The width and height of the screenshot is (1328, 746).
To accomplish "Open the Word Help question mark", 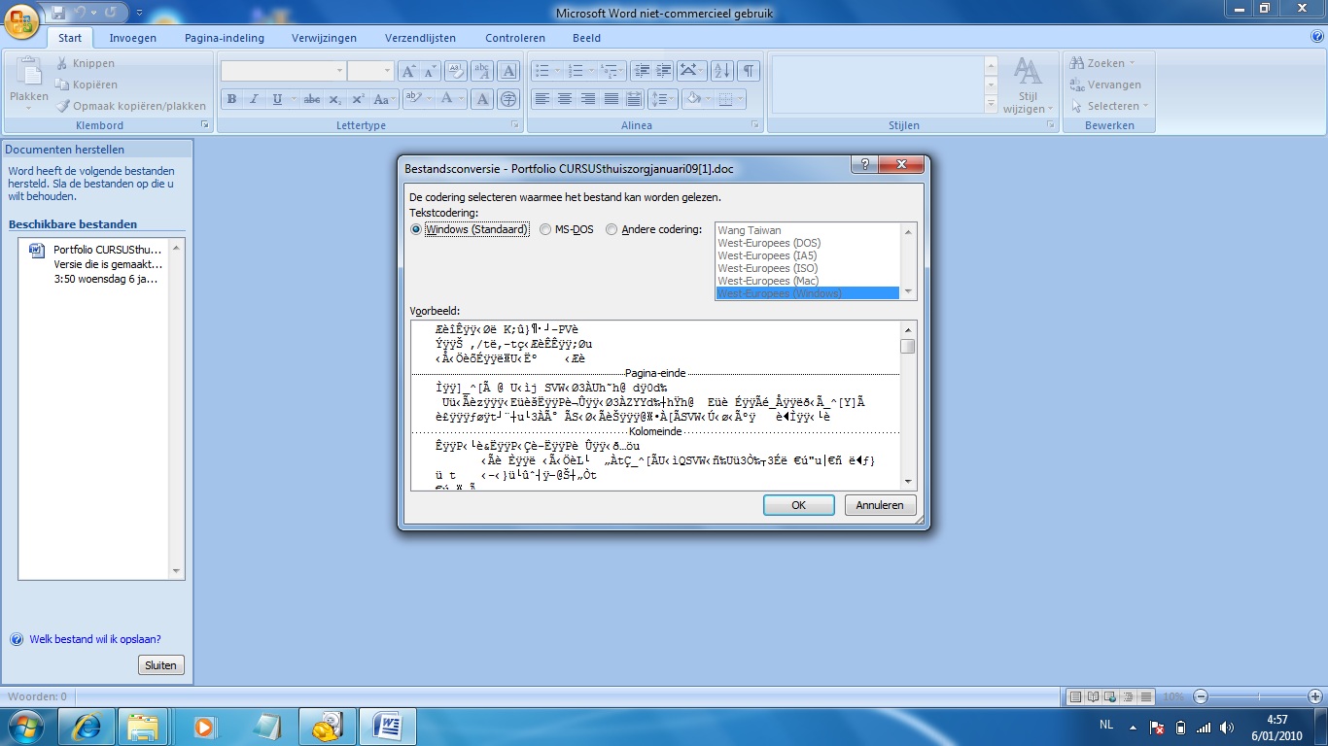I will tap(1317, 37).
